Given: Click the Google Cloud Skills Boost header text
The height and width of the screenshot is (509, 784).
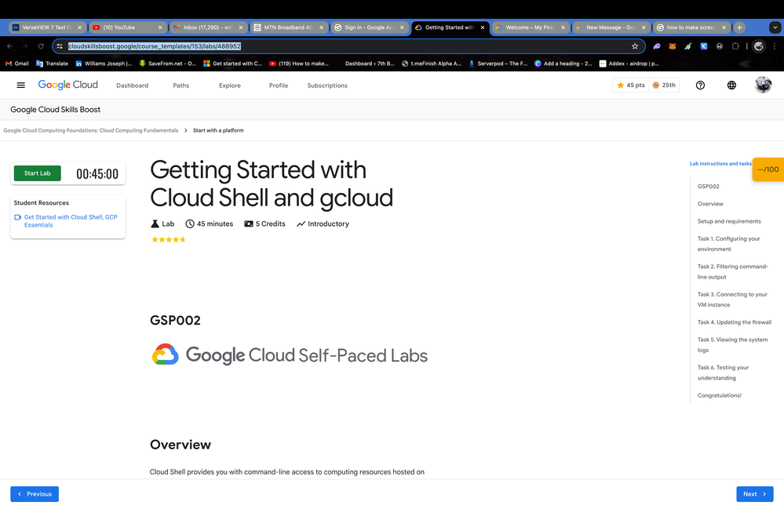Looking at the screenshot, I should click(56, 109).
